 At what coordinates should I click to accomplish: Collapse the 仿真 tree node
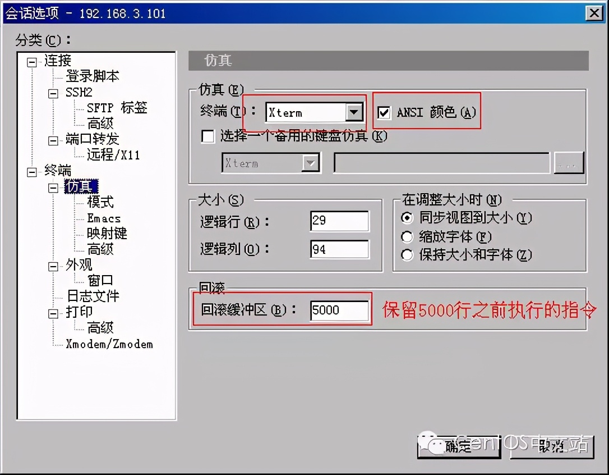pos(53,188)
